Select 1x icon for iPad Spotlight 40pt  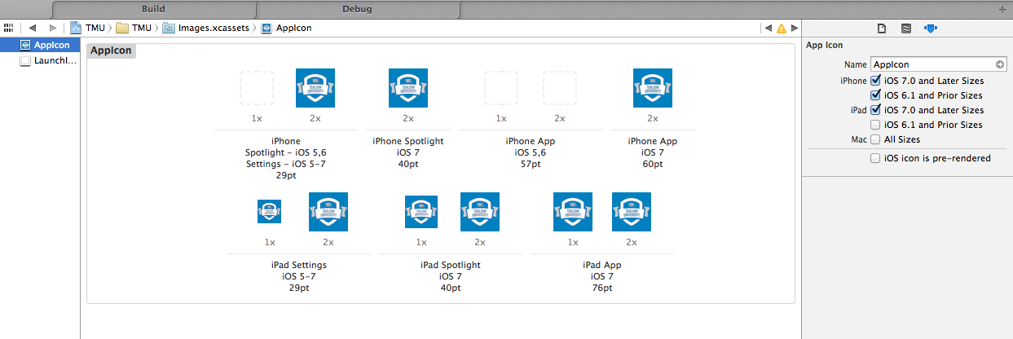click(421, 212)
